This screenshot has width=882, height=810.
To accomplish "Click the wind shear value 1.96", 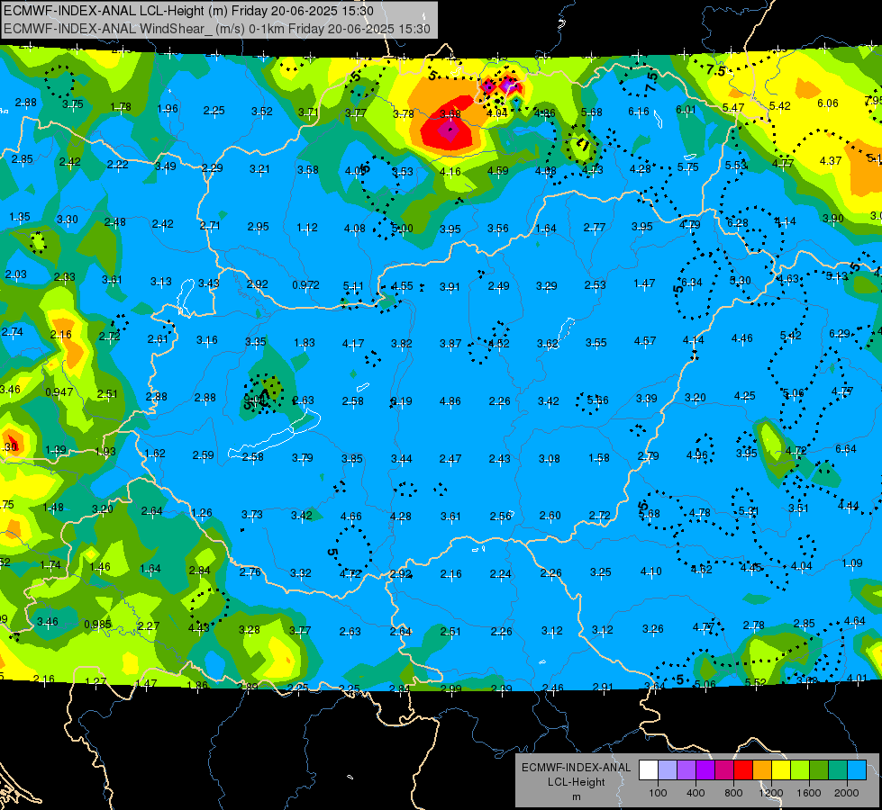I will point(168,109).
